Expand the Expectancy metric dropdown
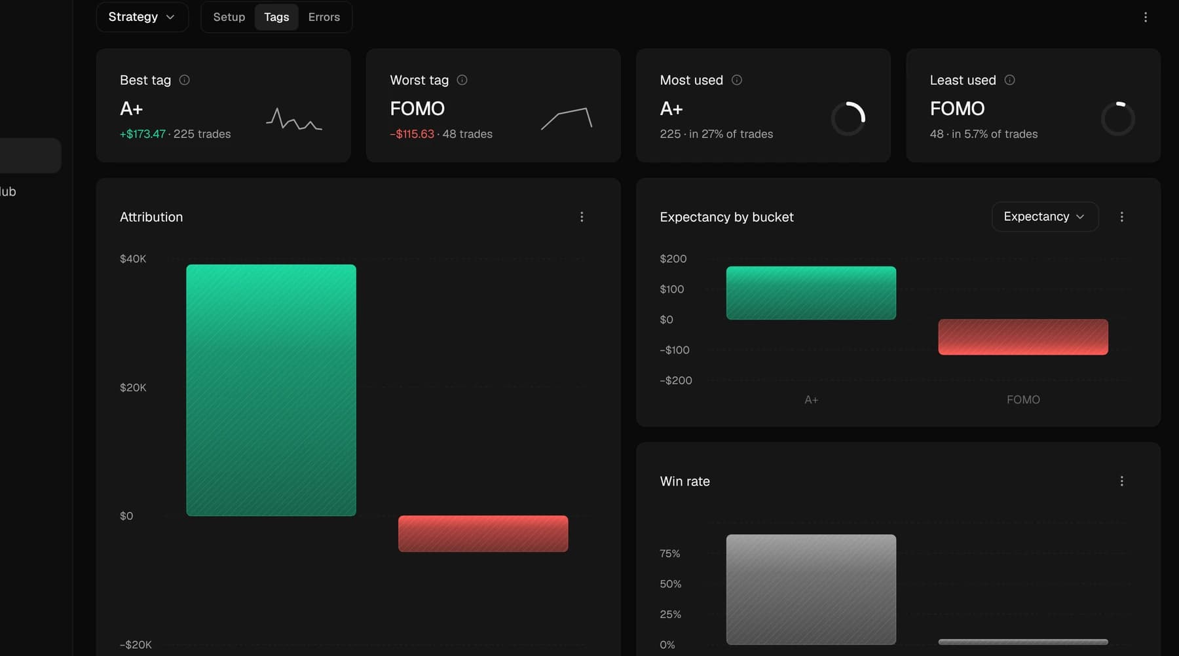 (1045, 217)
